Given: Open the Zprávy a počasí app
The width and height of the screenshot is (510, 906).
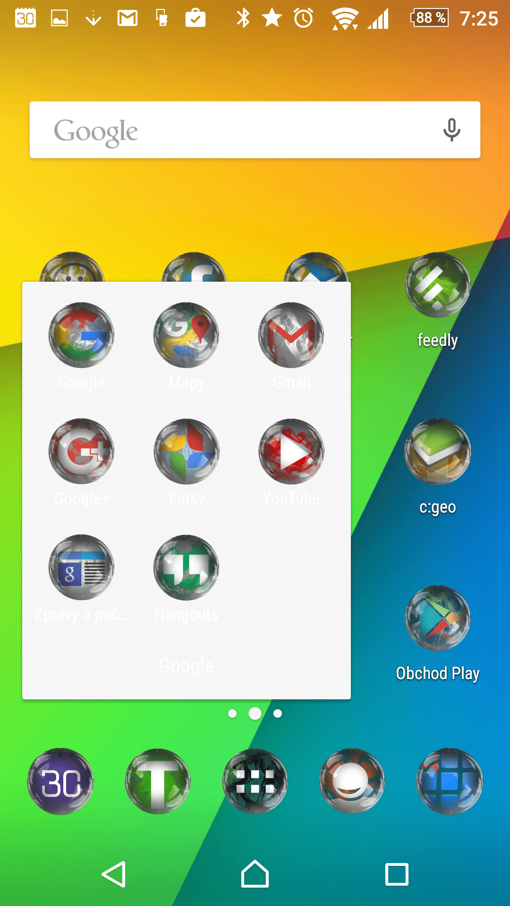Looking at the screenshot, I should [82, 567].
